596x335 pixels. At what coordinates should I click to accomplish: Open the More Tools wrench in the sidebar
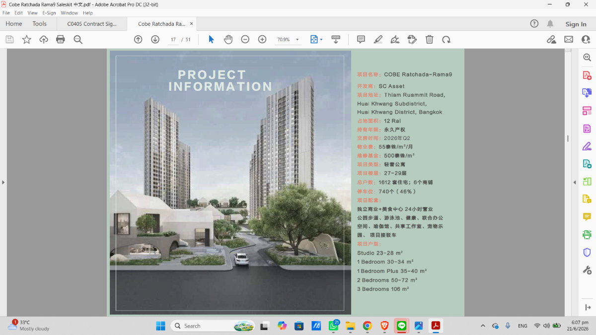(587, 270)
